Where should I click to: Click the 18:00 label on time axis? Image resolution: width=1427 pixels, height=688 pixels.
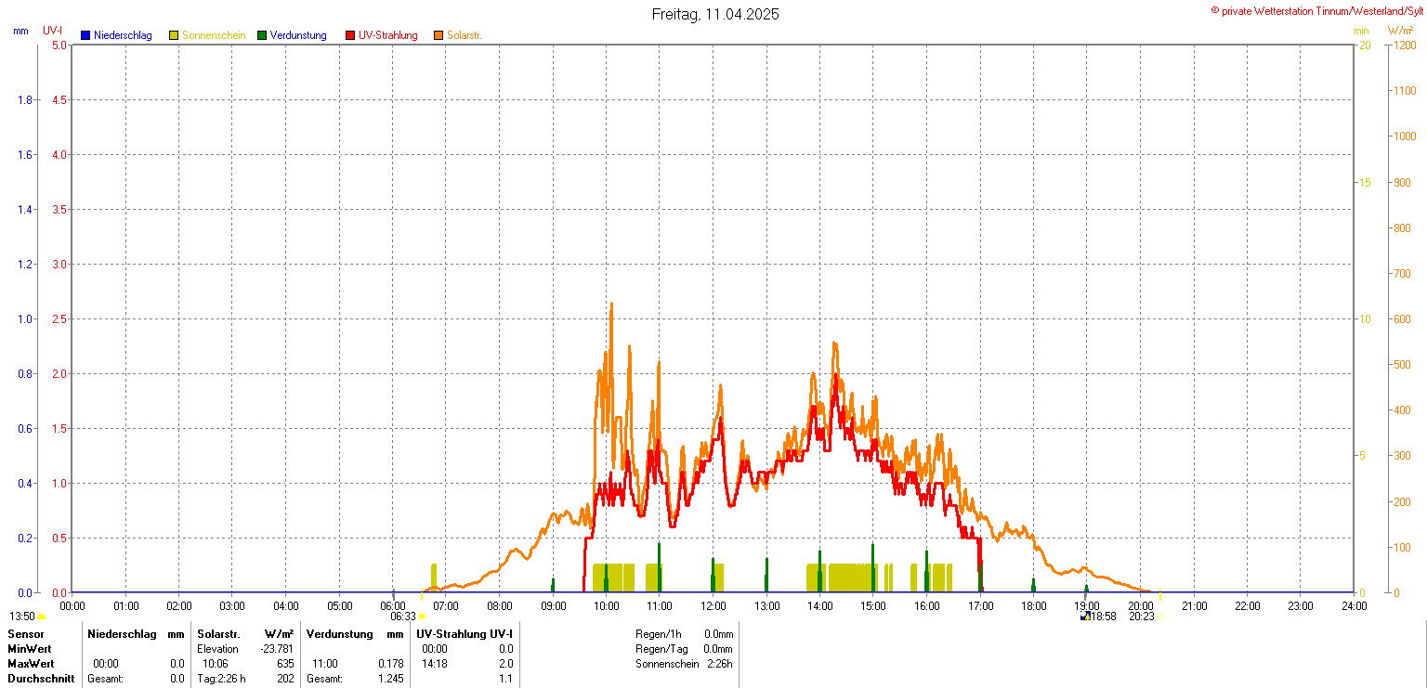(1033, 606)
